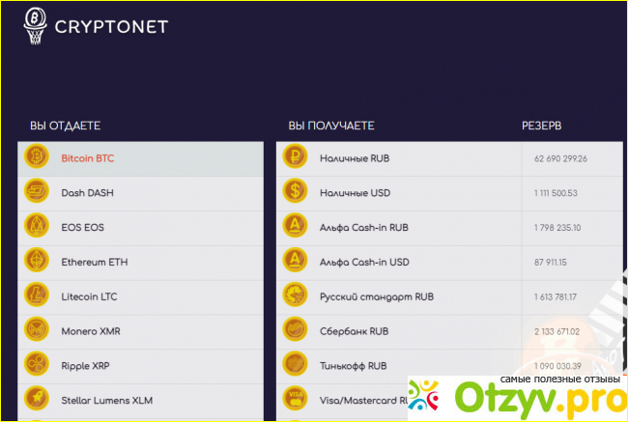Viewport: 628px width, 422px height.
Task: Click the Ethereum coin icon
Action: (x=38, y=262)
